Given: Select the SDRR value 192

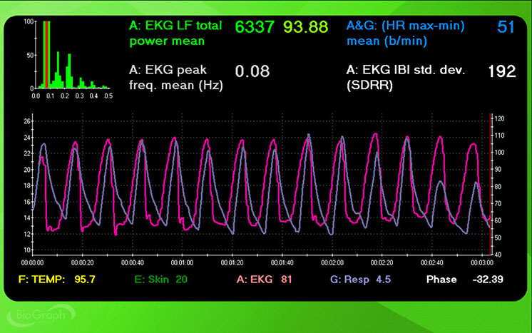Looking at the screenshot, I should 501,71.
